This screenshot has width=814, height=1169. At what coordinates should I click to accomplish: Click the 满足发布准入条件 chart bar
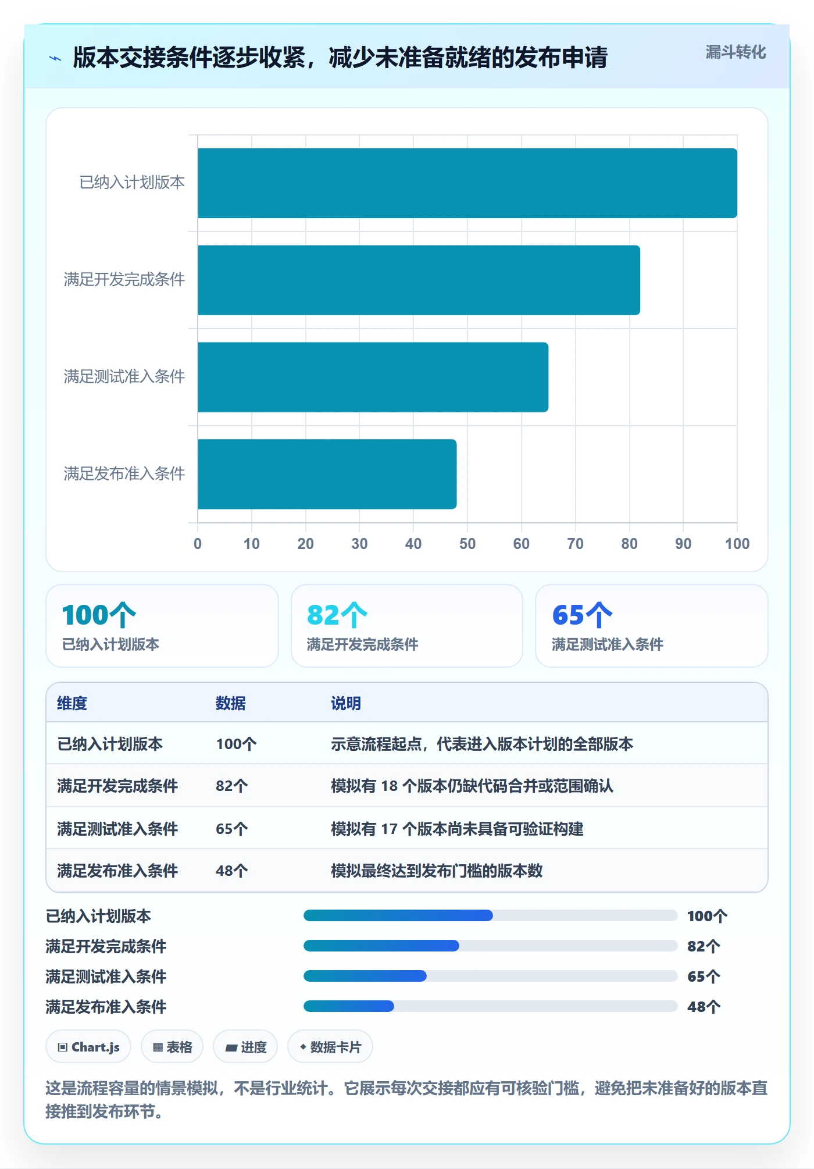coord(327,474)
